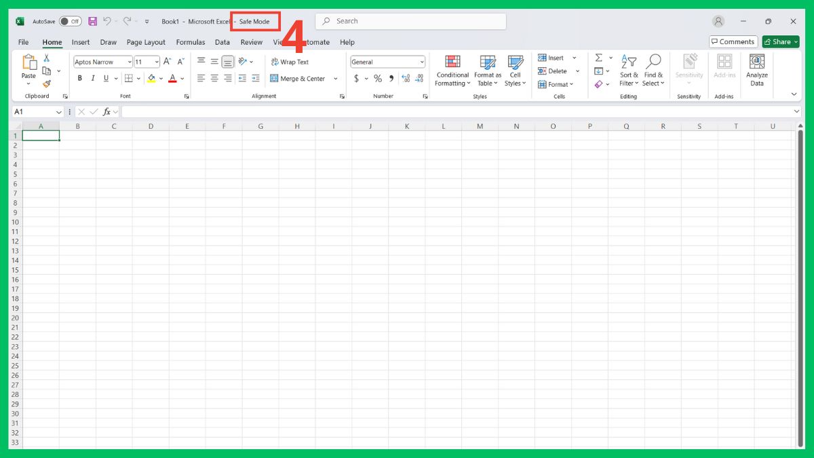Screen dimensions: 814x458
Task: Expand the Fill Color dropdown arrow
Action: pyautogui.click(x=160, y=78)
